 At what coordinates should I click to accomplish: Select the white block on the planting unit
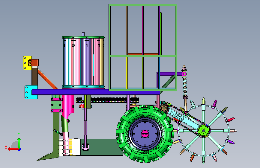(76, 147)
